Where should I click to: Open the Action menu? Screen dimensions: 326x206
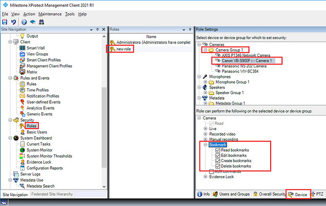point(29,14)
